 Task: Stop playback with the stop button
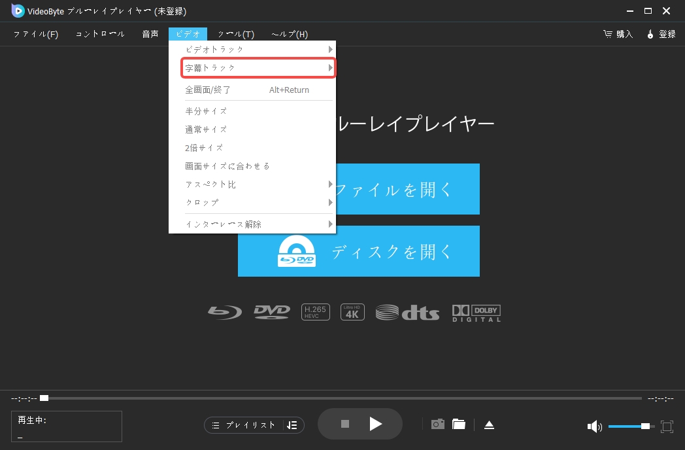[x=345, y=424]
